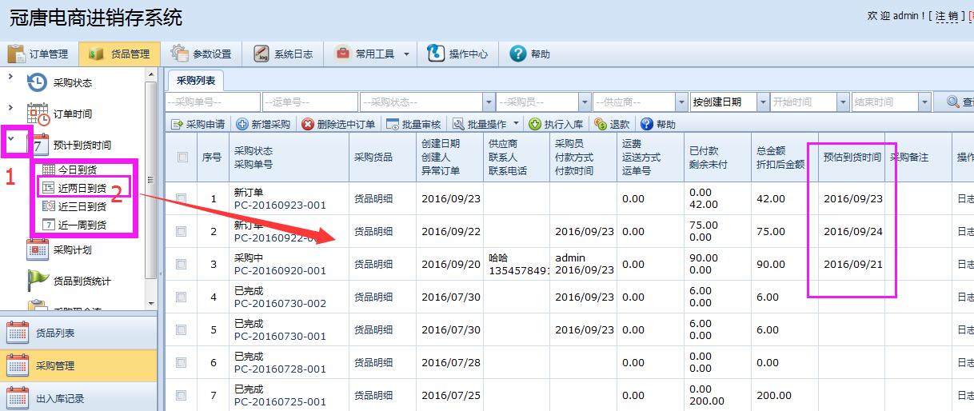Check the checkbox for row 2
The height and width of the screenshot is (411, 974).
tap(181, 231)
